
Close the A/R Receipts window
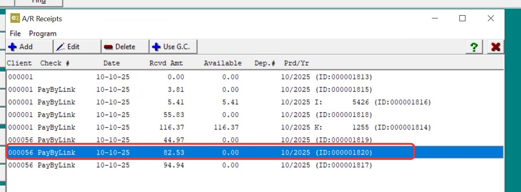coord(491,18)
